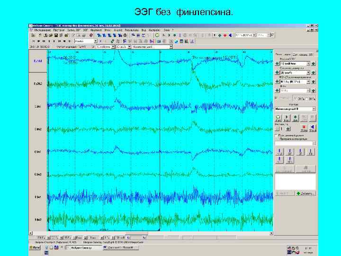Click green increase arrow right of scale field
Image resolution: width=341 pixels, height=256 pixels.
(x=313, y=64)
